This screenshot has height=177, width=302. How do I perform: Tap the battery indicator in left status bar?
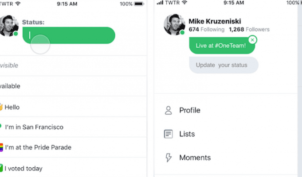pos(139,4)
